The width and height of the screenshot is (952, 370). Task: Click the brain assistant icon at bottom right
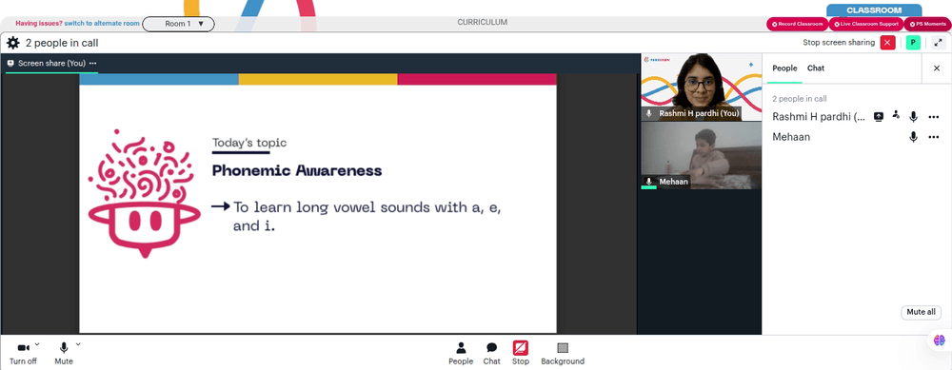[940, 341]
